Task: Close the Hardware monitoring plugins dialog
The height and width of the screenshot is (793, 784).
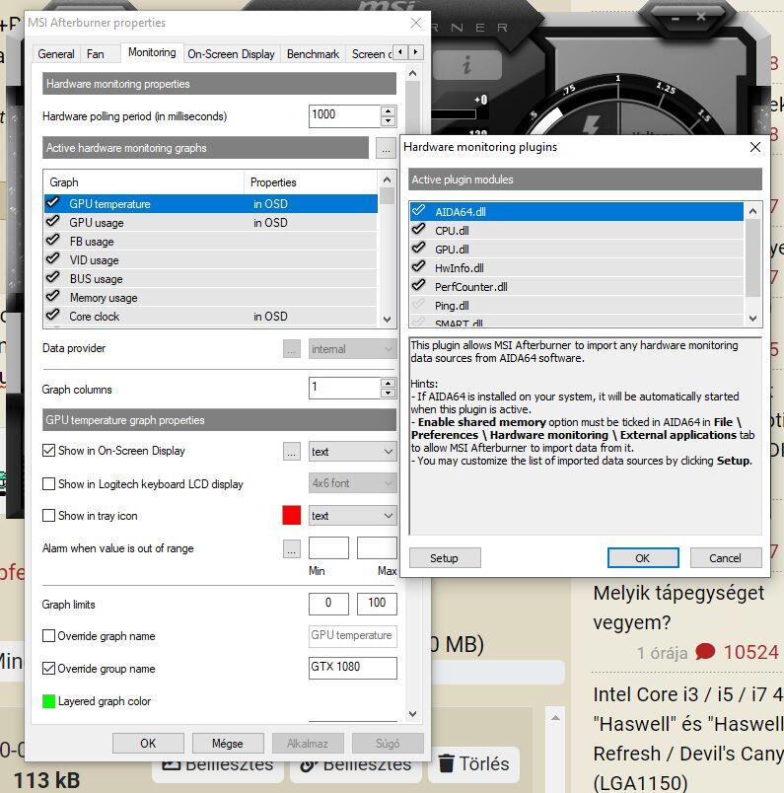Action: (x=755, y=147)
